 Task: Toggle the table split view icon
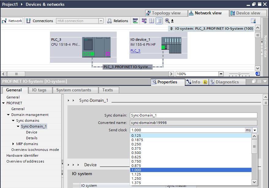[x=159, y=21]
